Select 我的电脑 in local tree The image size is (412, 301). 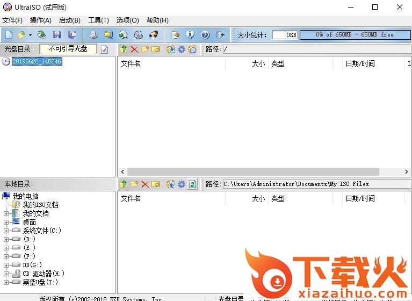pyautogui.click(x=26, y=196)
